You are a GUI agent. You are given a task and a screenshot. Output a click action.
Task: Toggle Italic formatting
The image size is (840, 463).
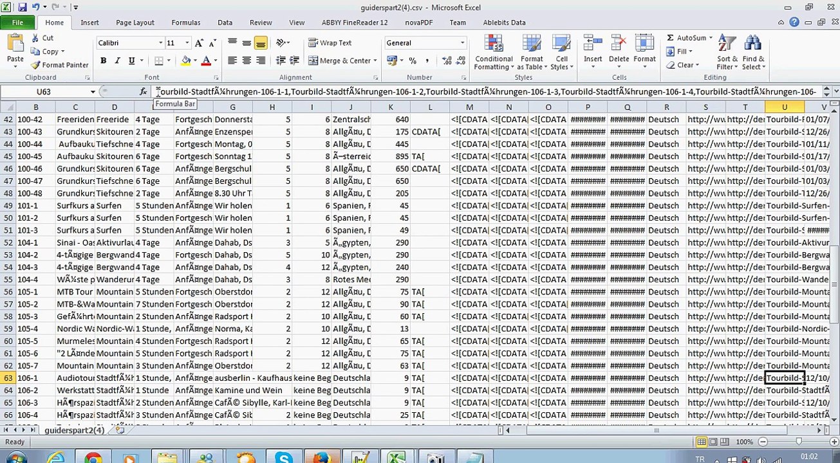(x=117, y=60)
